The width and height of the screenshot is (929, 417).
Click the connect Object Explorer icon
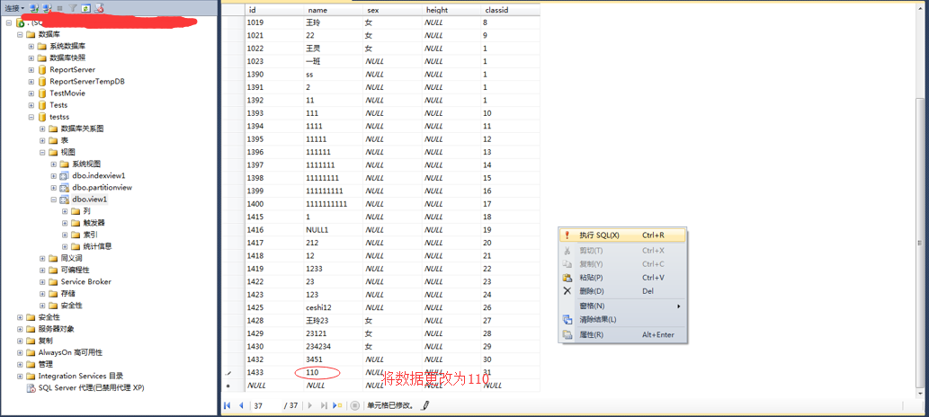(34, 8)
